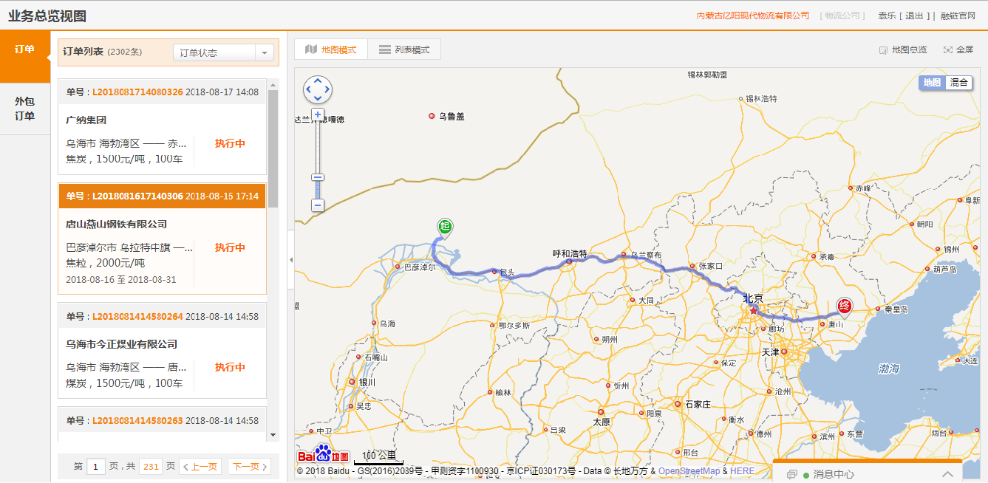This screenshot has width=988, height=483.
Task: Click the map mode icon
Action: 311,49
